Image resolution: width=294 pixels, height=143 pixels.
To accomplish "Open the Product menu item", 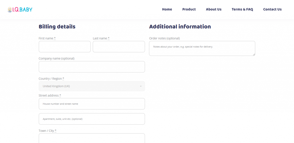I will (x=189, y=9).
